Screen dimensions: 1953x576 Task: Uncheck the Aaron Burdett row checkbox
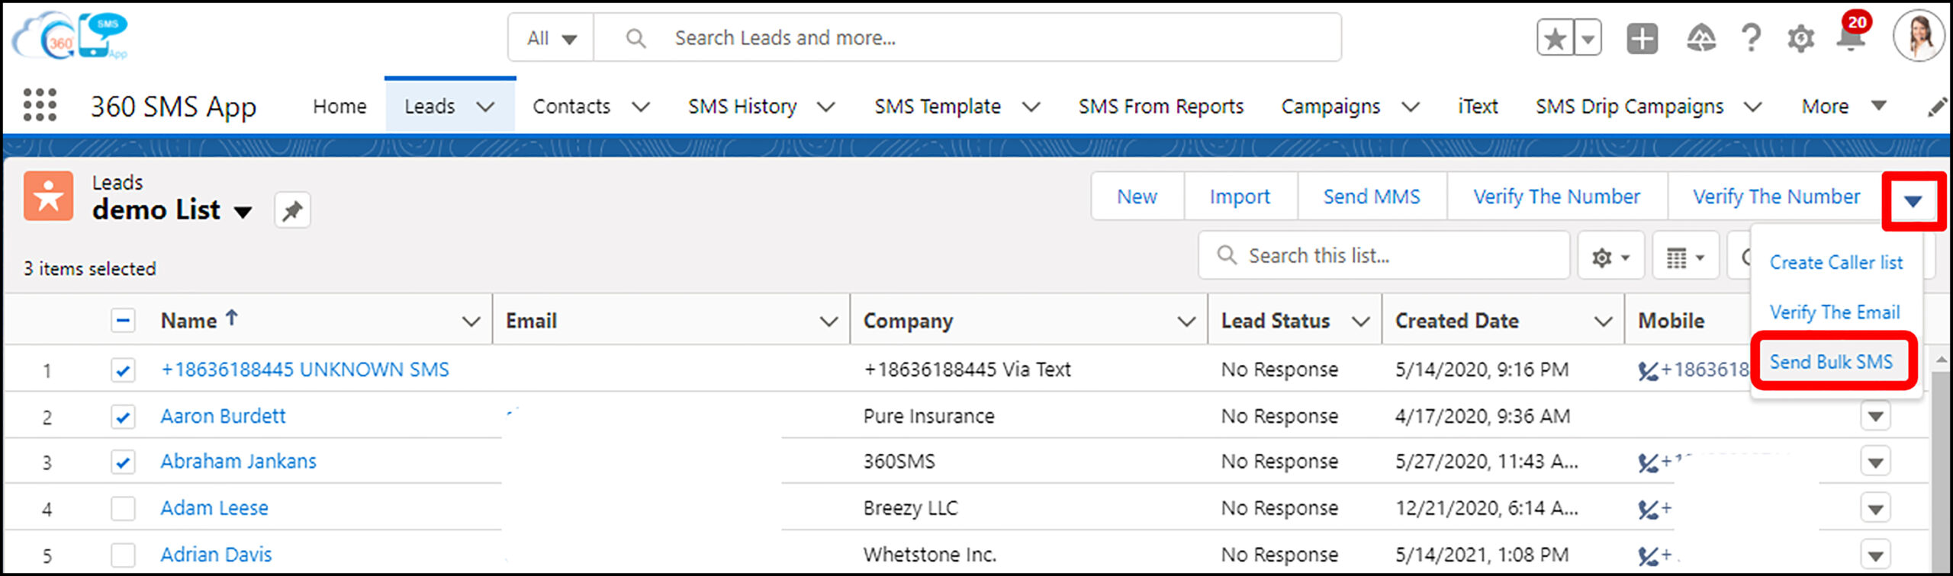click(x=123, y=417)
